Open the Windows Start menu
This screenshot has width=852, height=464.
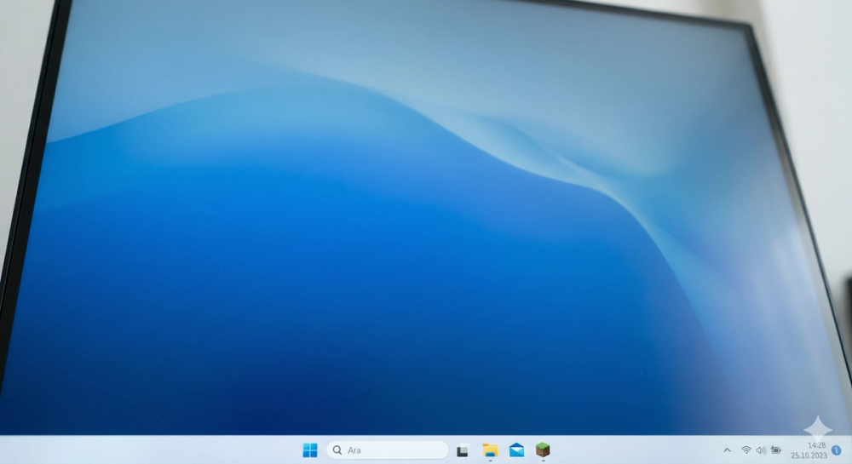(x=310, y=450)
